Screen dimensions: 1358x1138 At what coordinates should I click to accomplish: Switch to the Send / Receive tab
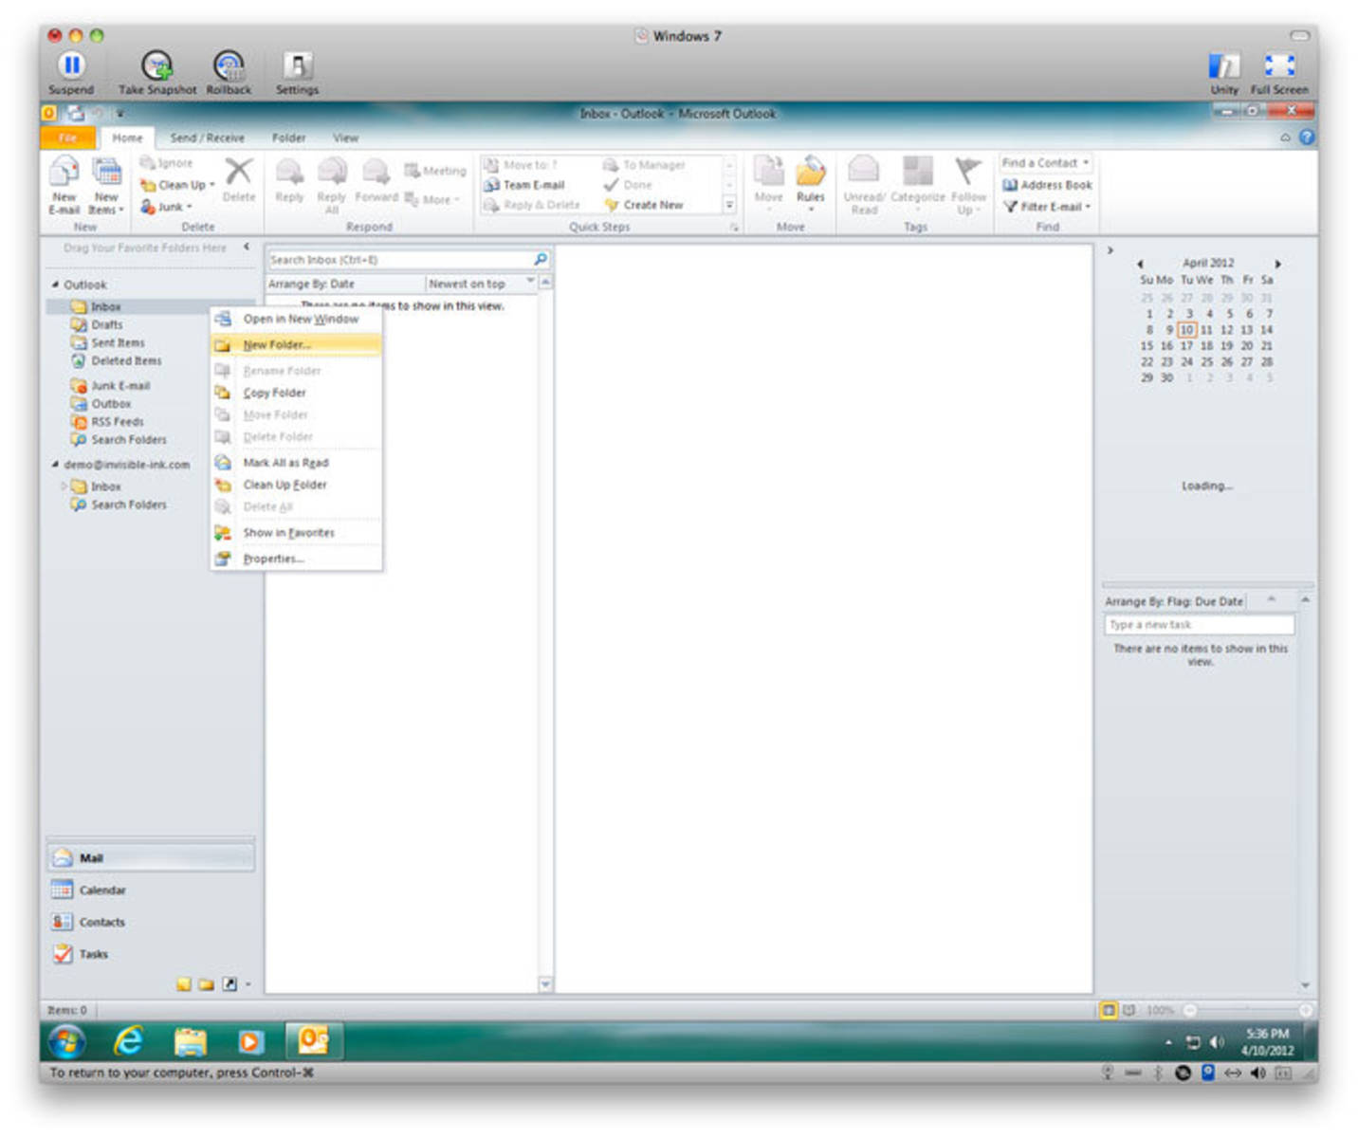click(x=207, y=138)
